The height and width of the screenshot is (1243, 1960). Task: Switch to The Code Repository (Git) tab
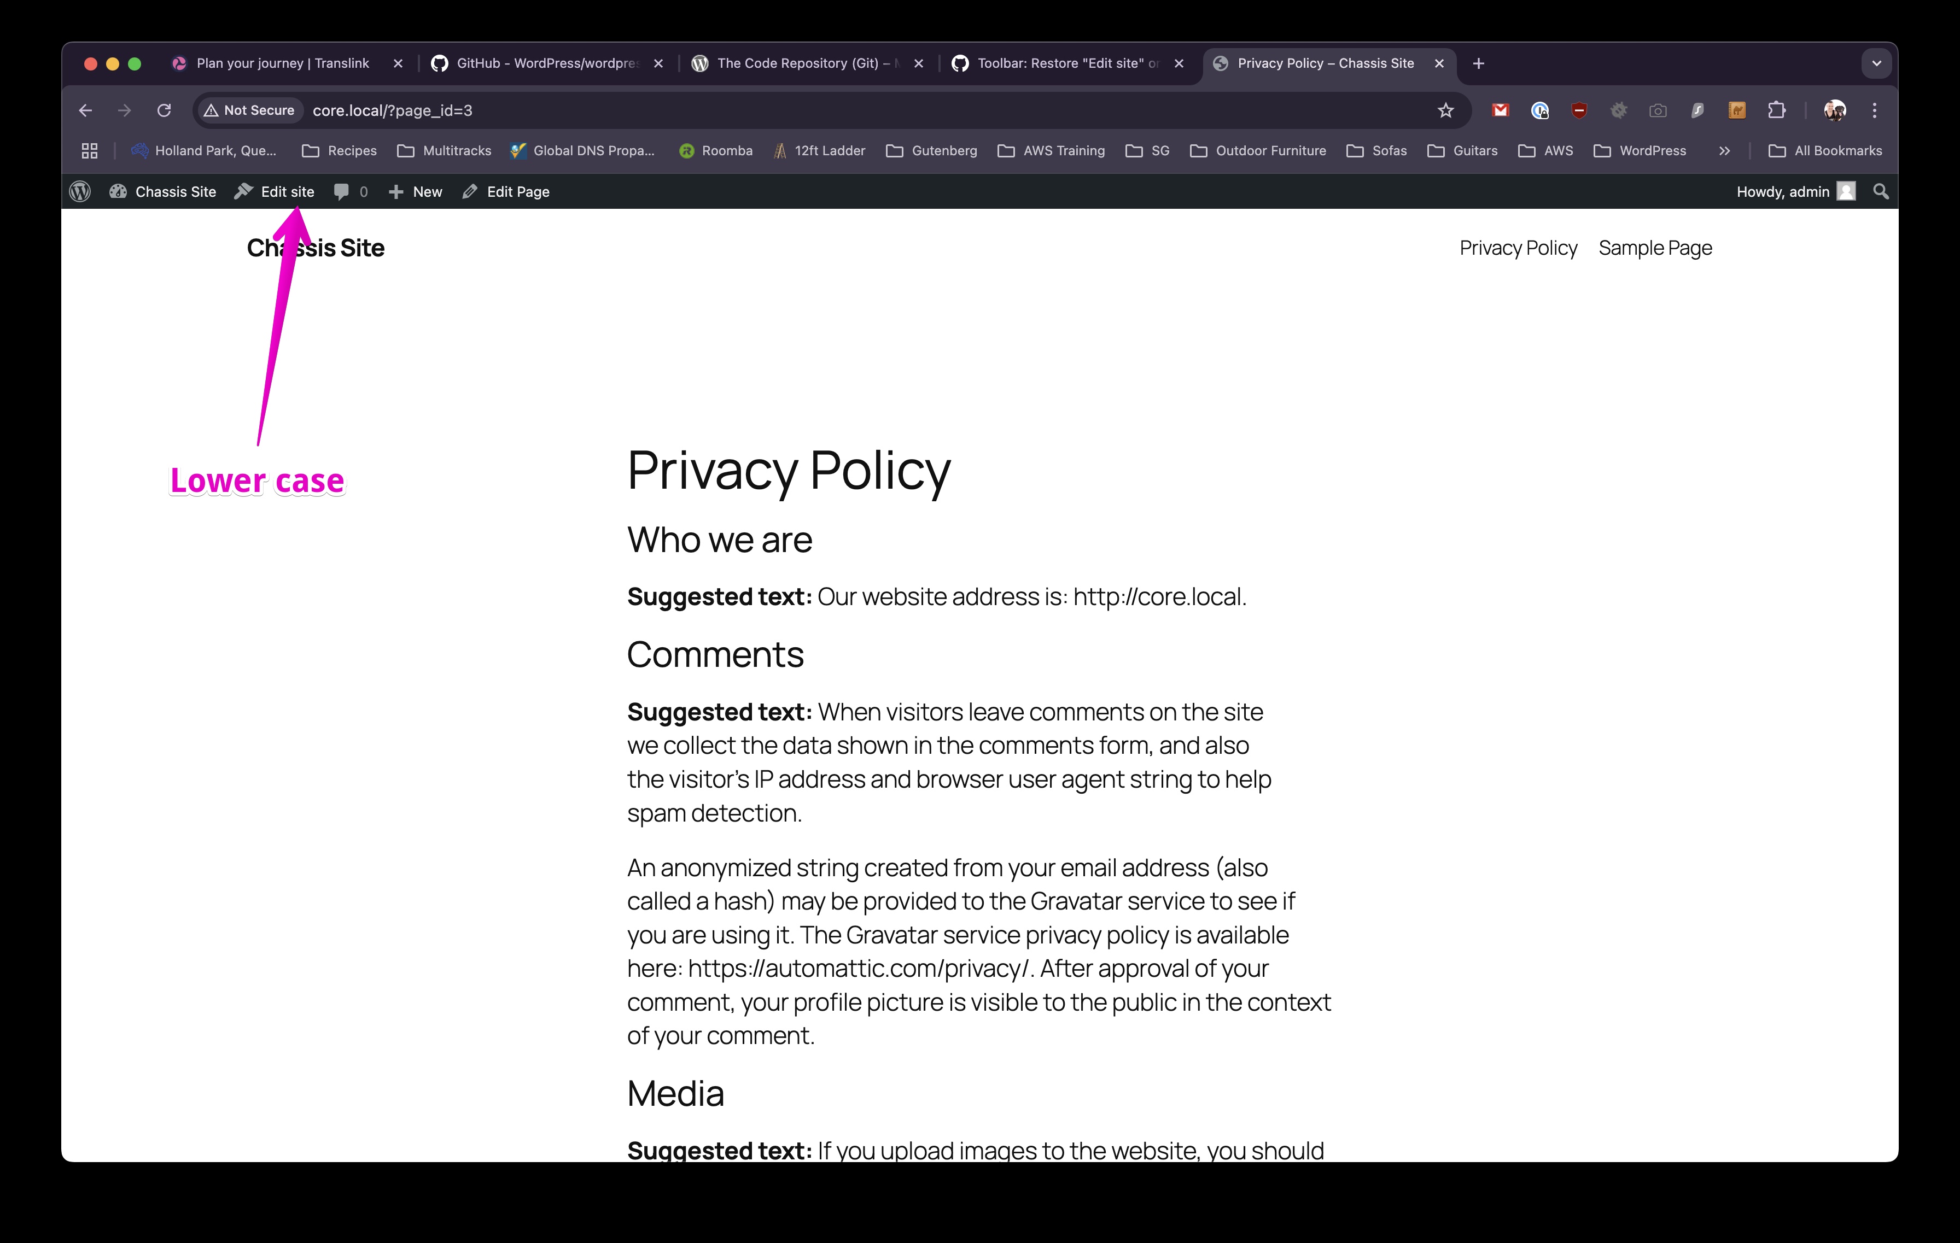point(807,63)
